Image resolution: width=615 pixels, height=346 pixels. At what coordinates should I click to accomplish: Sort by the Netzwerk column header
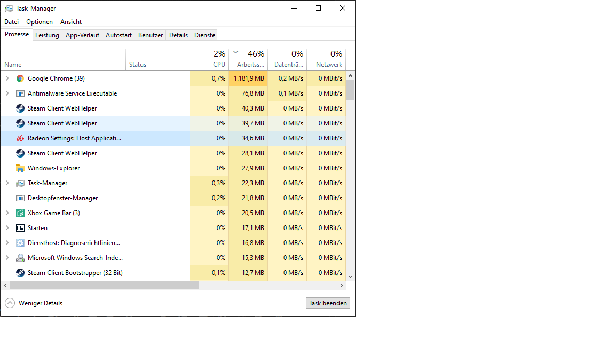326,60
